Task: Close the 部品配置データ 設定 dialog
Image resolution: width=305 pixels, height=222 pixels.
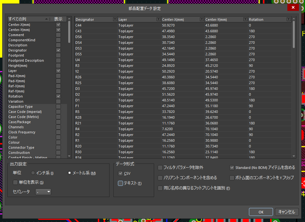Action: (x=293, y=7)
